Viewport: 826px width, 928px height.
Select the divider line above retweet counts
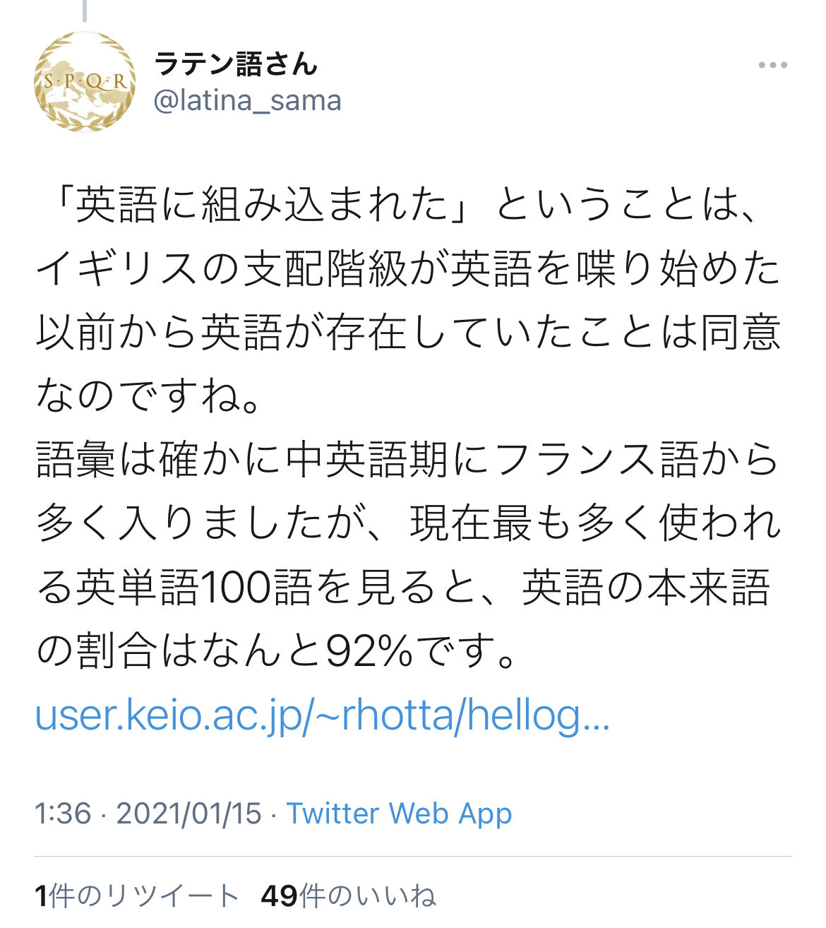413,857
